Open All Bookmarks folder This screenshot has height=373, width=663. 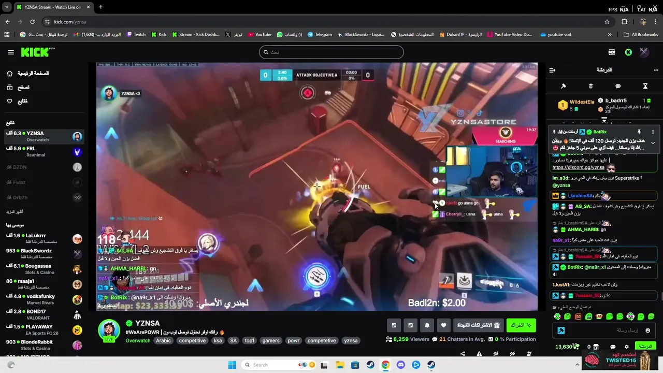(641, 35)
